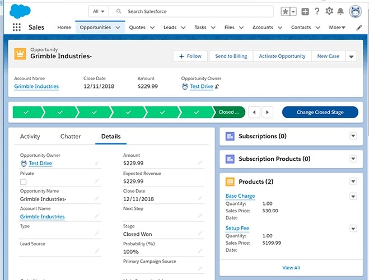Open the App Launcher grid icon
369x280 pixels.
click(x=16, y=27)
